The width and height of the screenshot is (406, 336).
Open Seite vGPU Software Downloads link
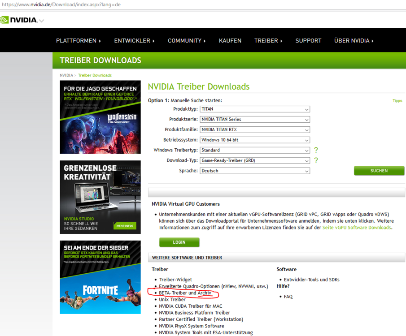click(x=357, y=228)
